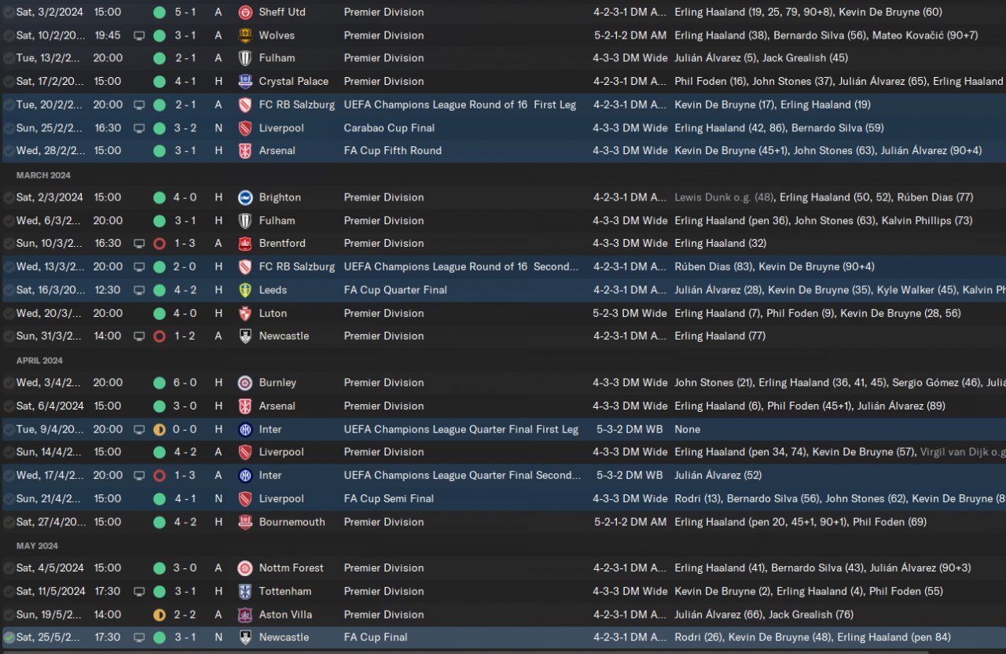Click the 'MARCH 2024' month heading
Viewport: 1006px width, 654px height.
(43, 175)
